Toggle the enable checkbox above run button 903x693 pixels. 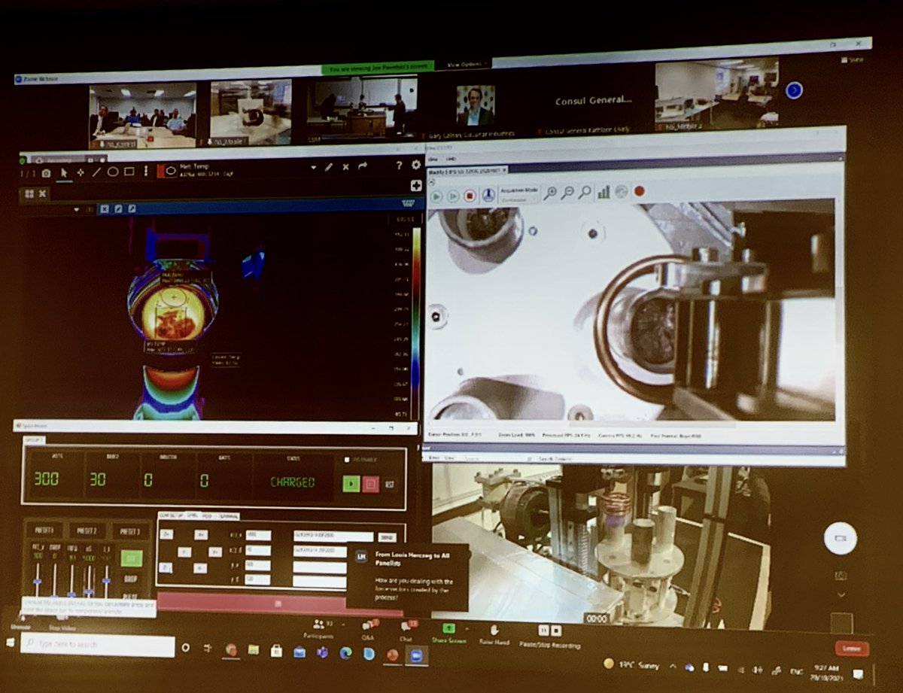pos(347,460)
